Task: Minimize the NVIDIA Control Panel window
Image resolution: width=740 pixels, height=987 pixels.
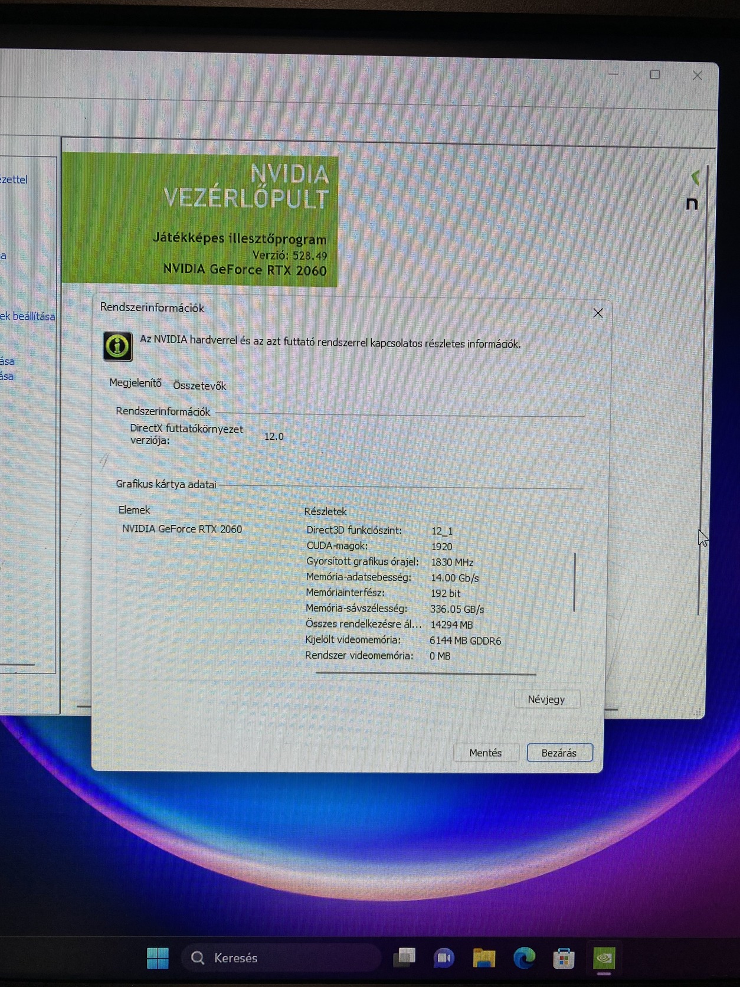Action: pyautogui.click(x=613, y=74)
